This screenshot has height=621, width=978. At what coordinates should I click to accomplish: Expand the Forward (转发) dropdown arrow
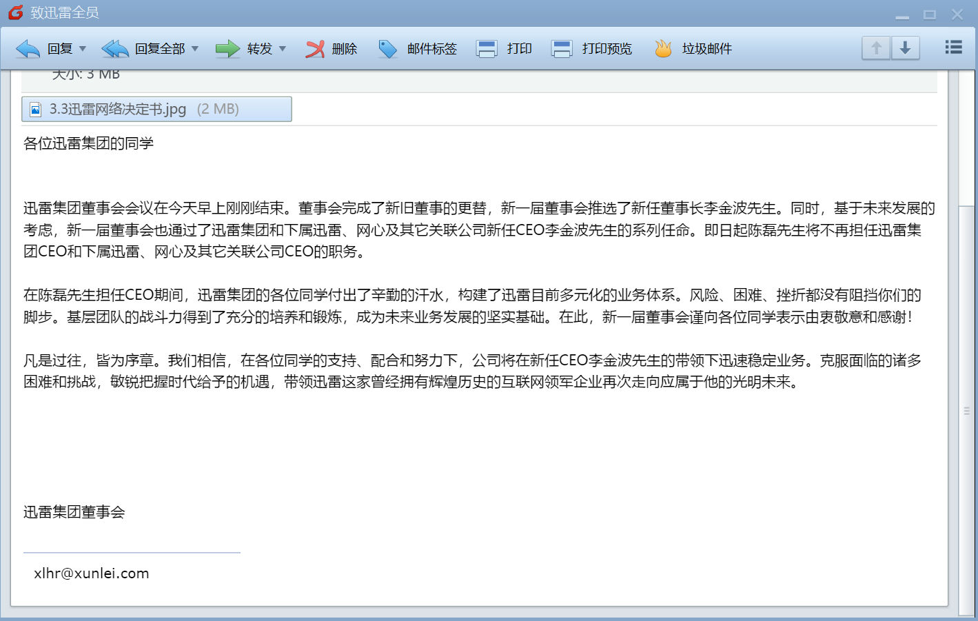pos(283,49)
